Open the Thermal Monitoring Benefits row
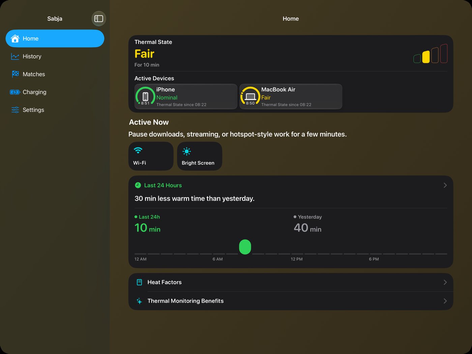 (x=291, y=301)
